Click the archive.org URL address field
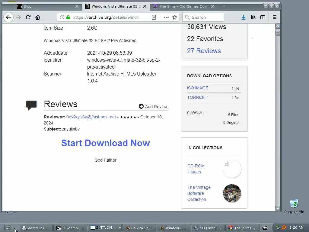Screen dimensions: 309x232 coord(106,17)
